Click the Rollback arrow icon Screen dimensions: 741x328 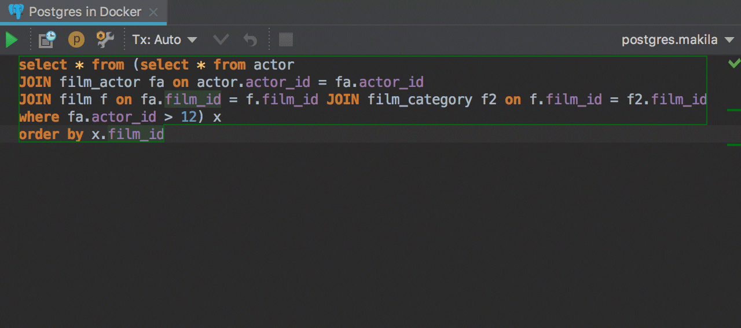pyautogui.click(x=250, y=40)
